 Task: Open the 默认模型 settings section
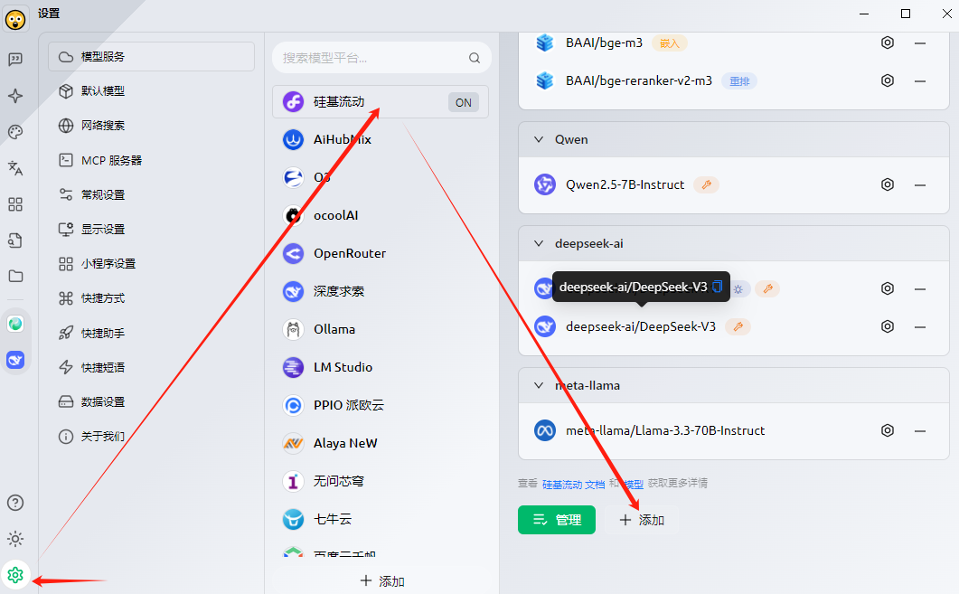coord(152,91)
